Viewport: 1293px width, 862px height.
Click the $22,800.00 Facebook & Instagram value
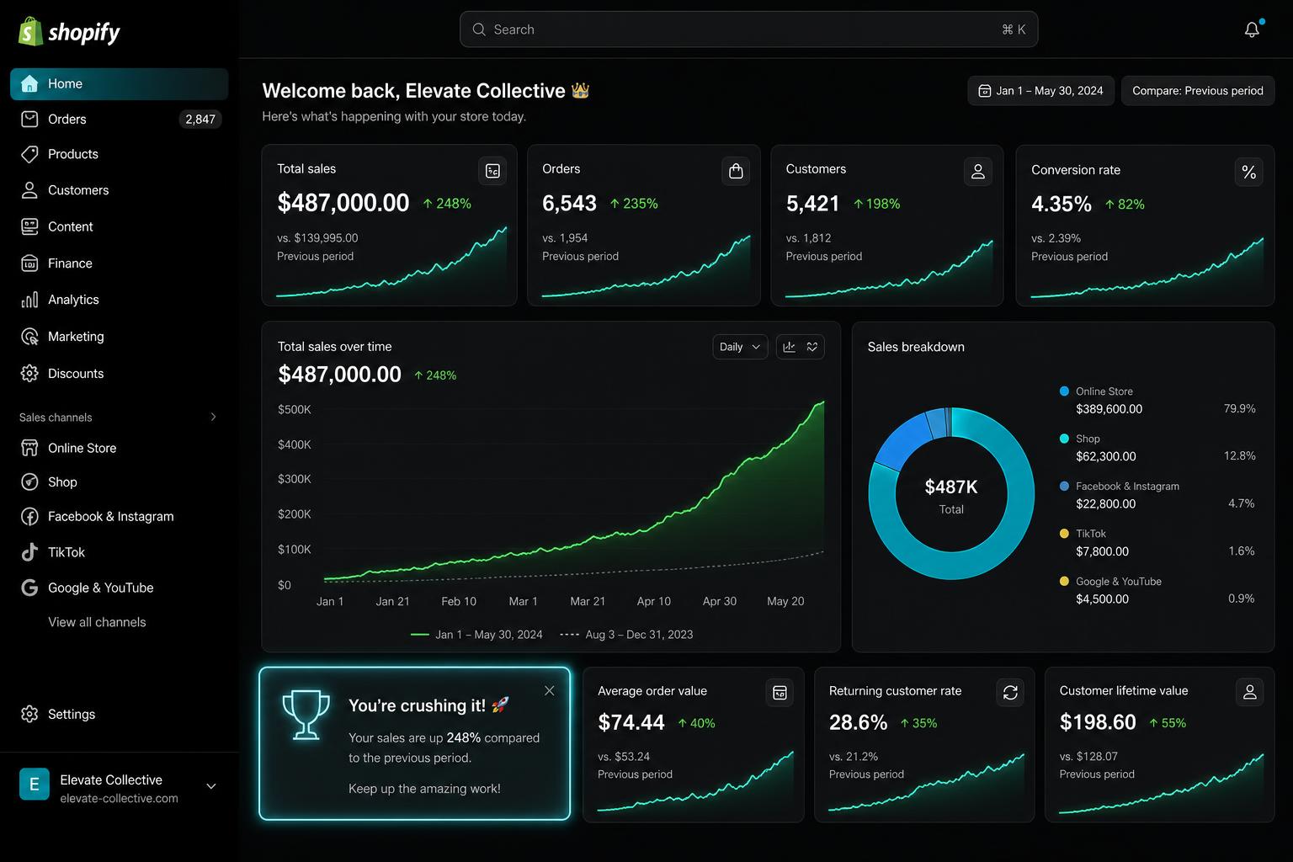[x=1105, y=504]
